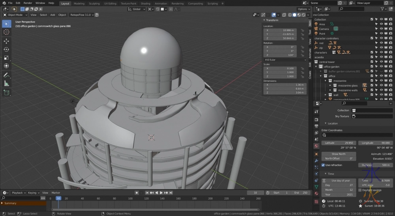
Task: Select the Move tool in toolbar
Action: (x=6, y=41)
